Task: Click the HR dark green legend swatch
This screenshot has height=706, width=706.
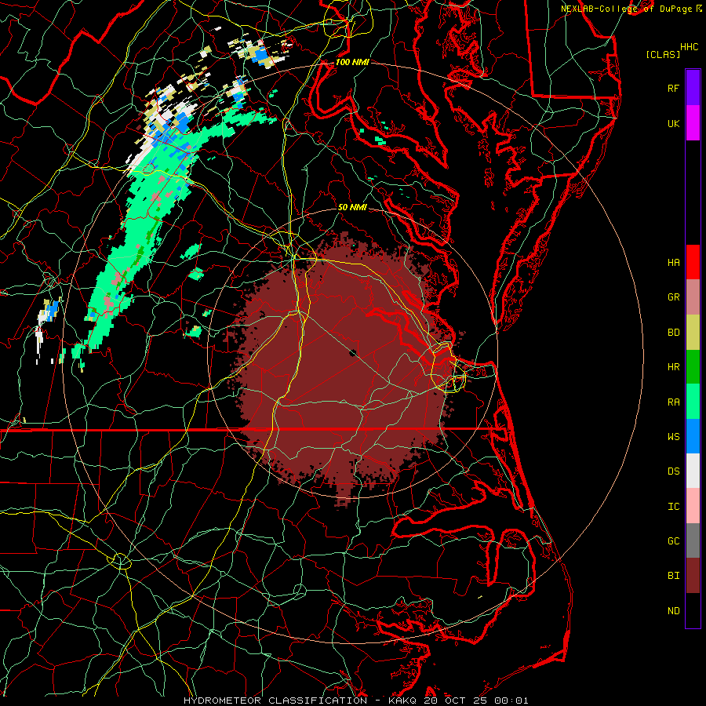Action: (693, 366)
